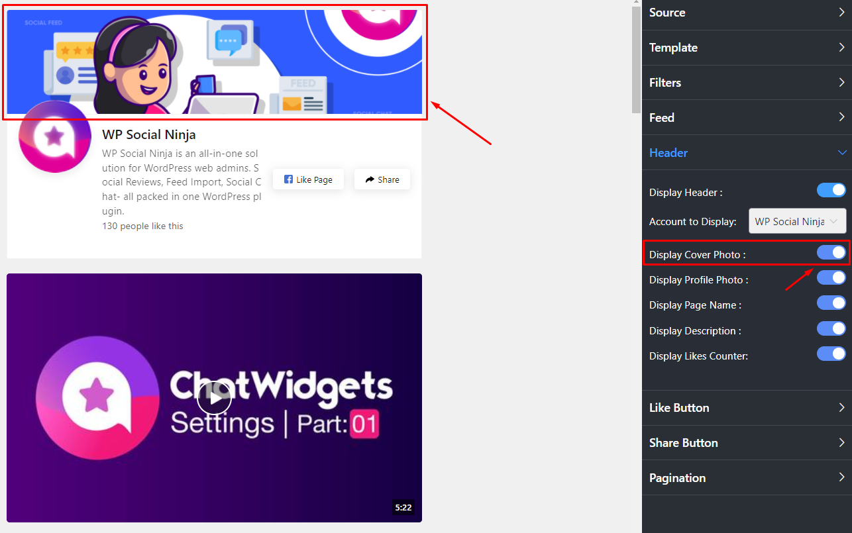The height and width of the screenshot is (533, 852).
Task: Expand the Like Button section chevron
Action: 842,407
